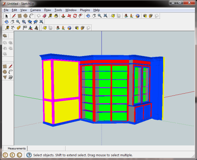The width and height of the screenshot is (197, 160).
Task: Click the yellow cabinet panel in the model
Action: (66, 80)
